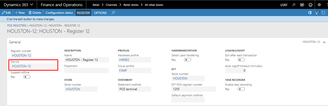Click the New button in the action pane
Viewport: 328px width, 106px height.
20,12
